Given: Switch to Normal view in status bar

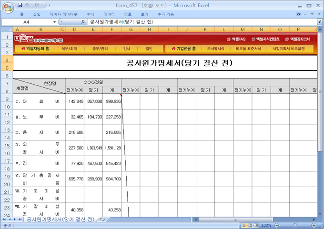Looking at the screenshot, I should click(243, 225).
